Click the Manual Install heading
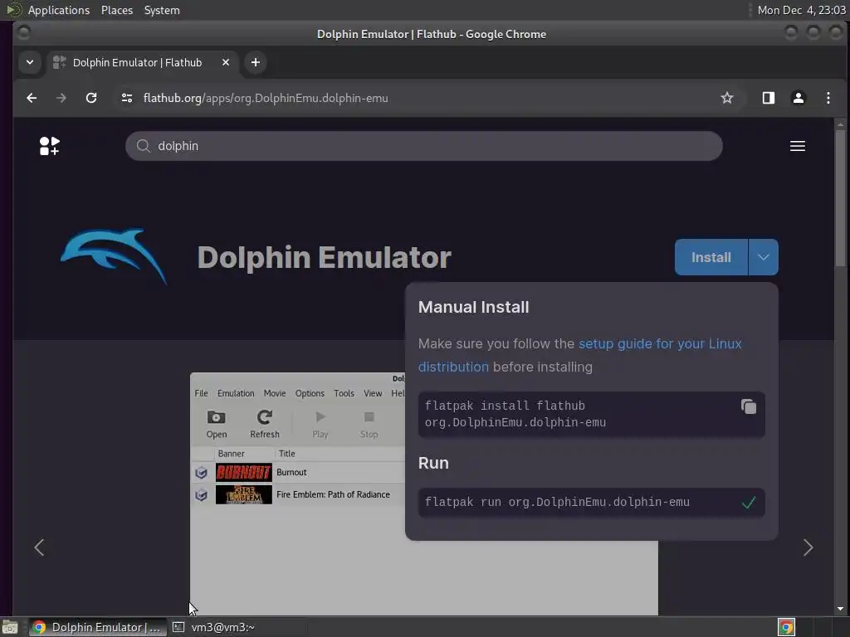 [473, 307]
